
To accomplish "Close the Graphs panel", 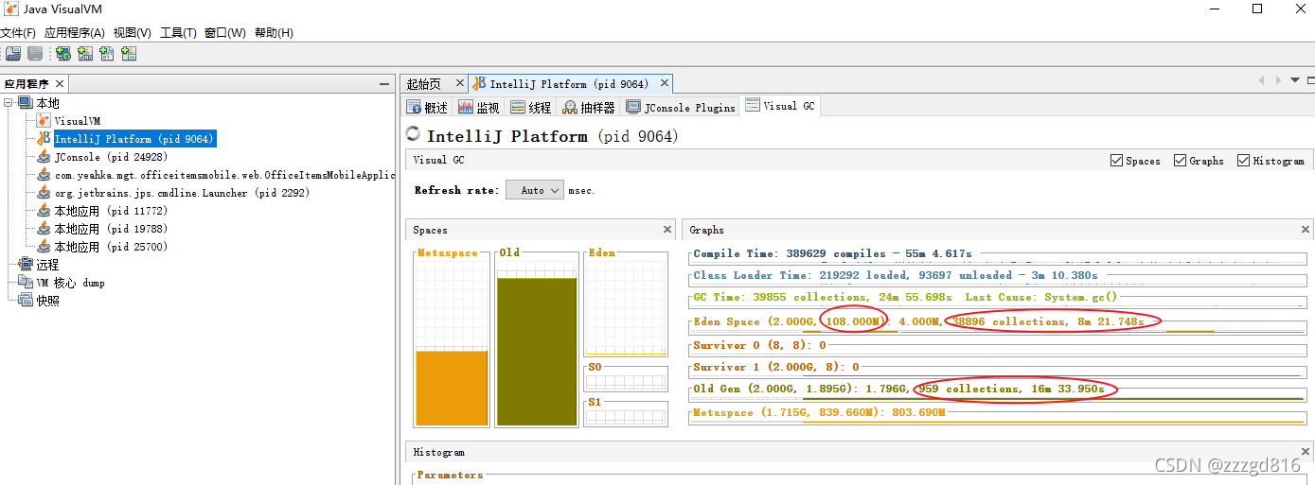I will pos(1306,230).
